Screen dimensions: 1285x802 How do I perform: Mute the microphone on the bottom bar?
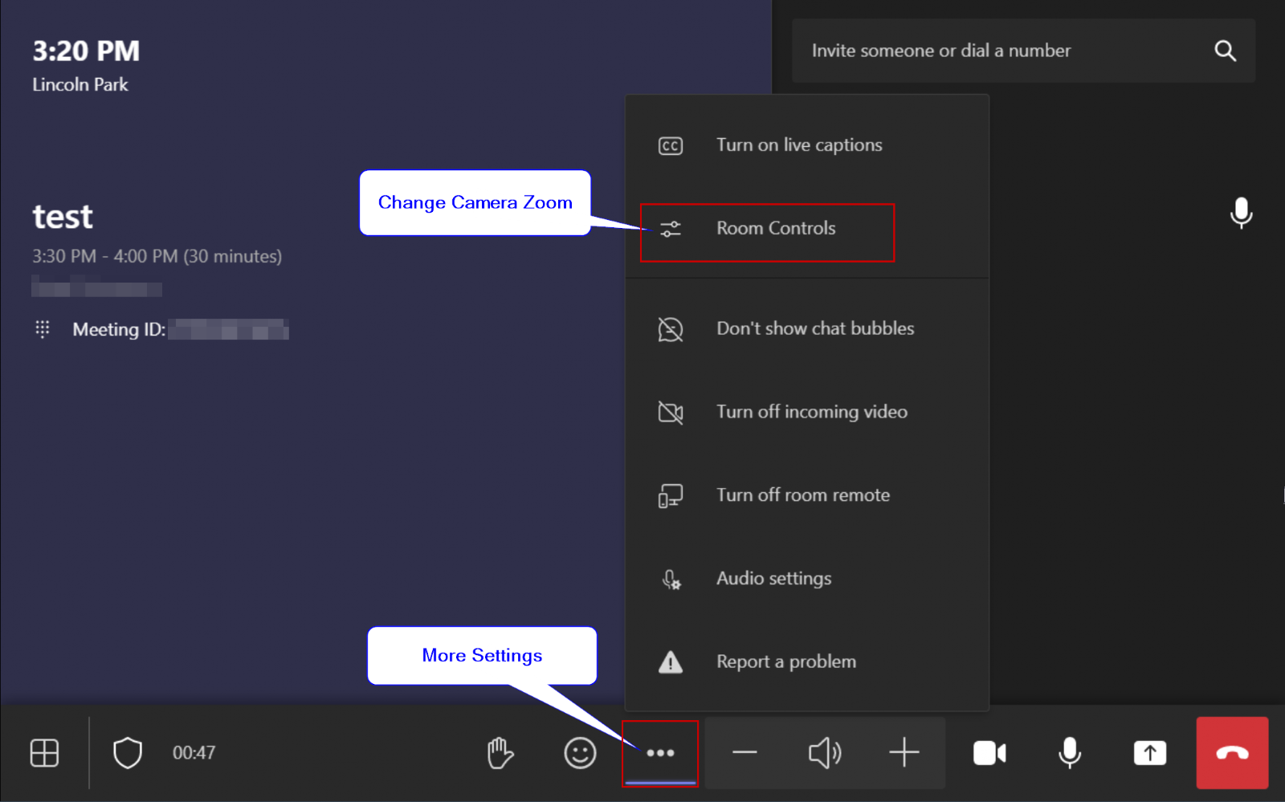coord(1069,753)
